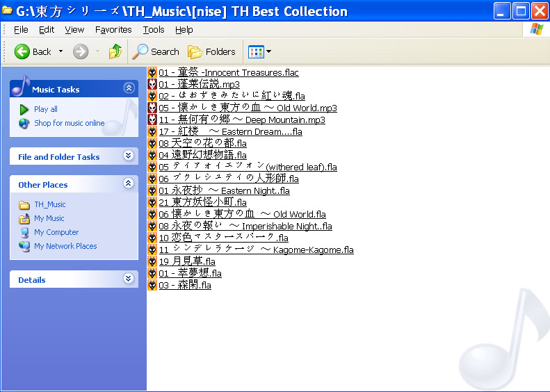
Task: Click the Views icon in toolbar
Action: pyautogui.click(x=256, y=52)
